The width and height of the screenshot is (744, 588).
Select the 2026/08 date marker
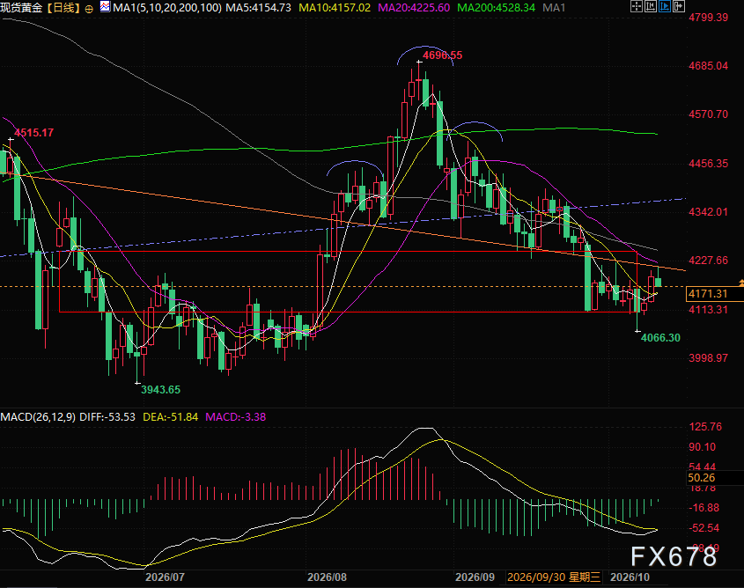tap(327, 577)
